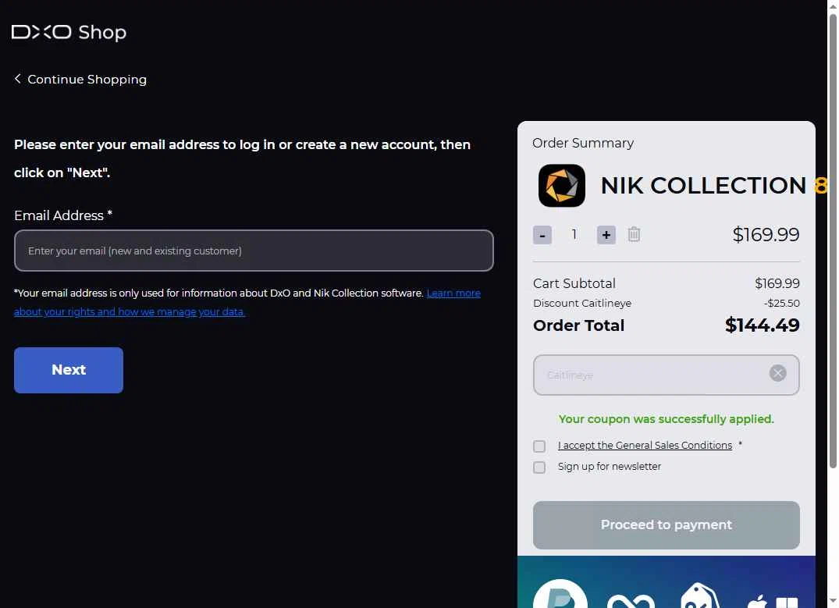Screen dimensions: 839x608
Task: Click the Order Summary heading
Action: (x=583, y=143)
